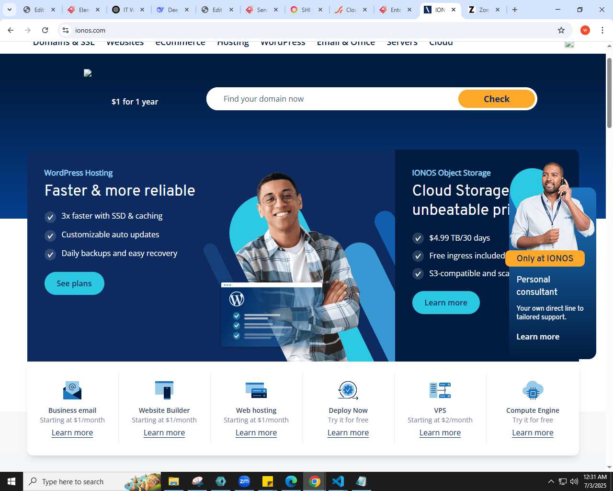Open a new browser tab with plus
The image size is (613, 491).
(515, 10)
